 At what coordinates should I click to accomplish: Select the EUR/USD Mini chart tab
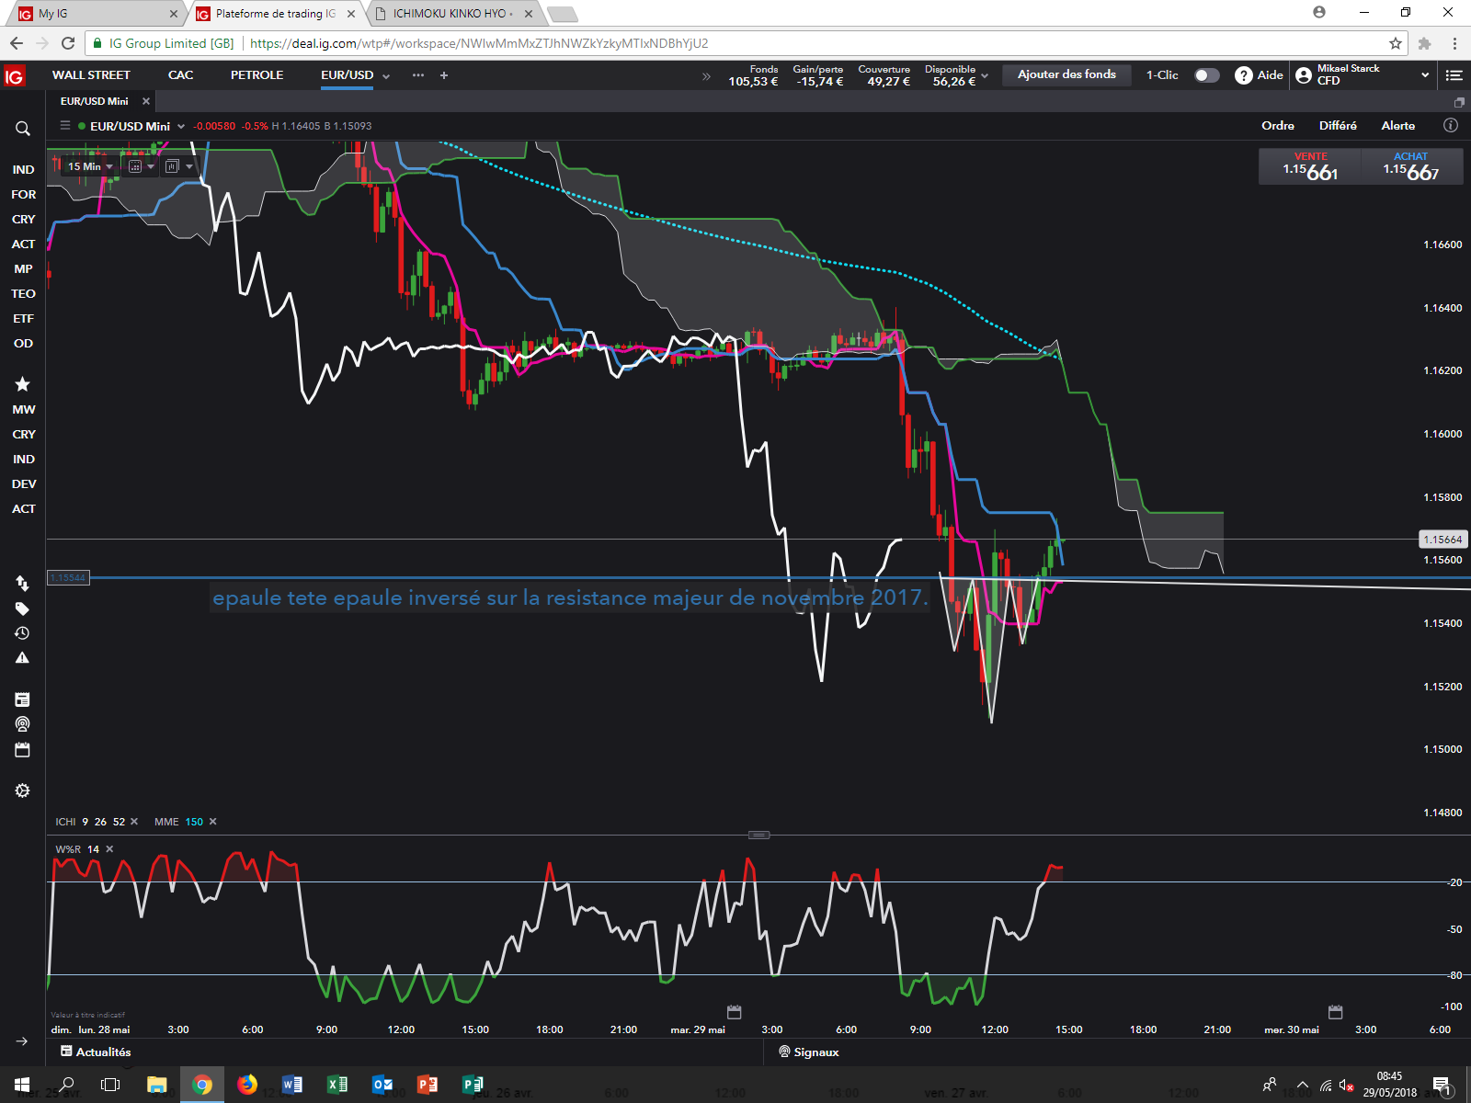coord(95,101)
